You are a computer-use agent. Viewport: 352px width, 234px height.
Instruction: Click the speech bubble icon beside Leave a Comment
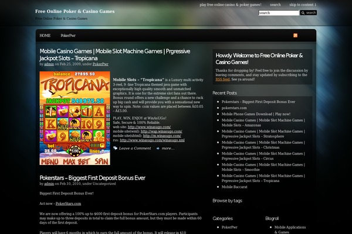click(115, 148)
